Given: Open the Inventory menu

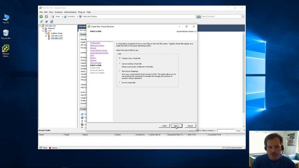Looking at the screenshot, I should pos(58,12).
